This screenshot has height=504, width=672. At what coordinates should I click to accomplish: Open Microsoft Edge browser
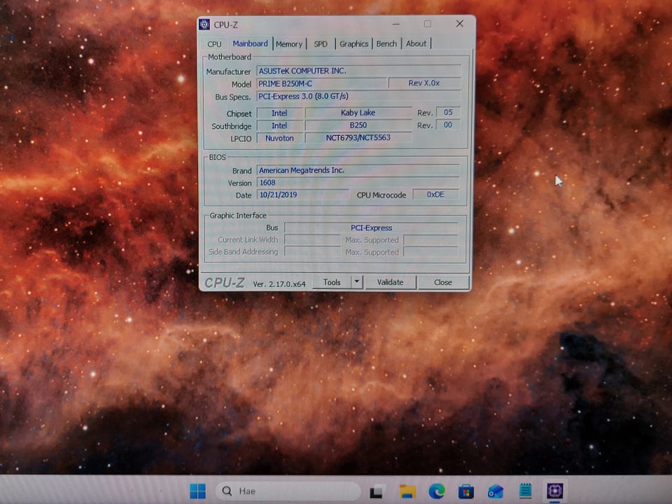[x=437, y=491]
